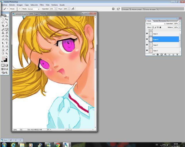Image resolution: width=185 pixels, height=147 pixels.
Task: Open the Ventana menu
Action: pyautogui.click(x=54, y=5)
